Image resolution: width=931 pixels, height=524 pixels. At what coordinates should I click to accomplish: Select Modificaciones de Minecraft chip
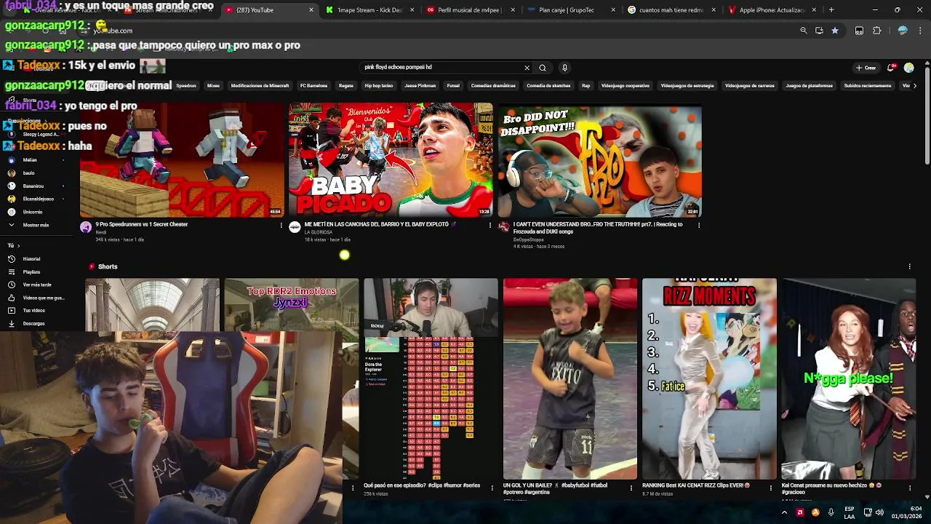260,86
